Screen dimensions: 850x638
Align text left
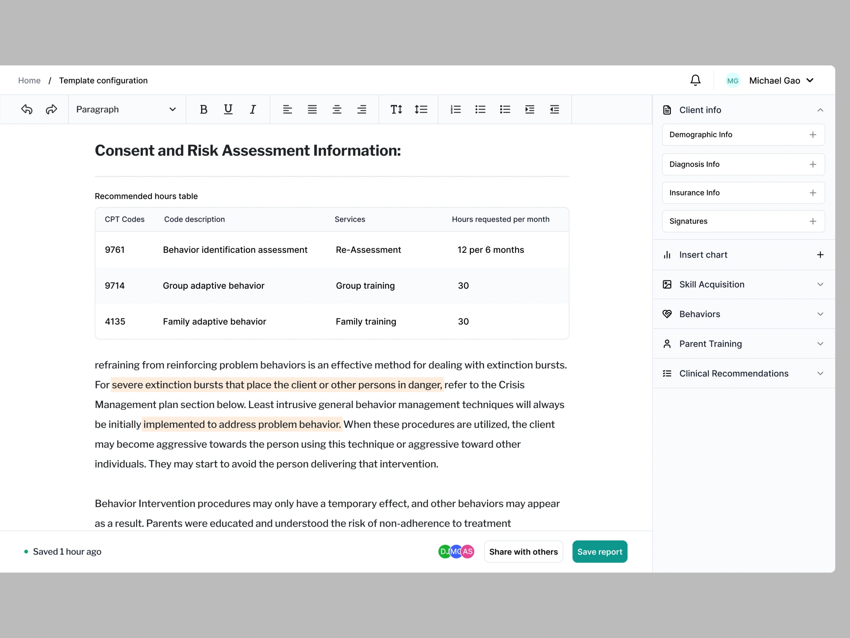pos(287,109)
